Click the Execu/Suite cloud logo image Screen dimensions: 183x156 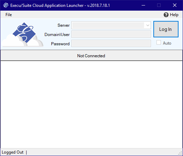click(x=22, y=35)
